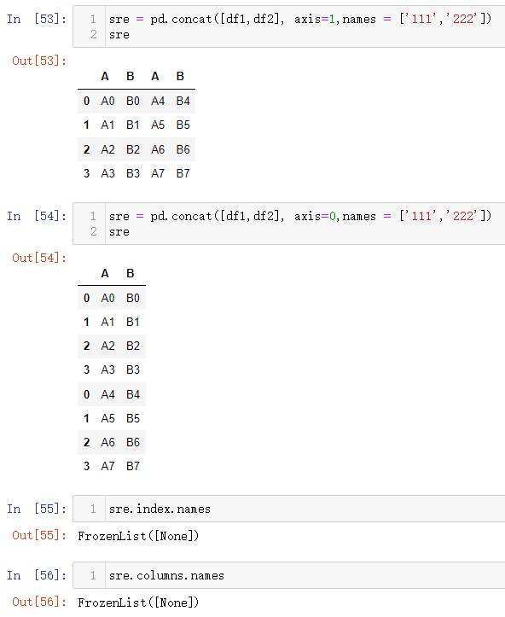Click into code cell In [54]
Viewport: 505px width, 617px height.
tap(289, 224)
